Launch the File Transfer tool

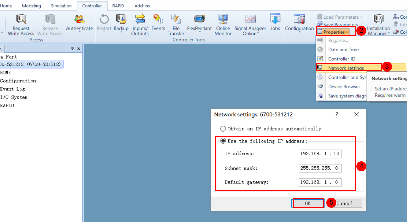(176, 24)
